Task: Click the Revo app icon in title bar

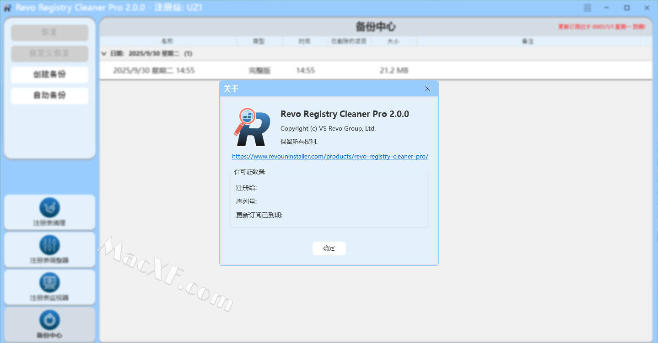Action: (x=7, y=8)
